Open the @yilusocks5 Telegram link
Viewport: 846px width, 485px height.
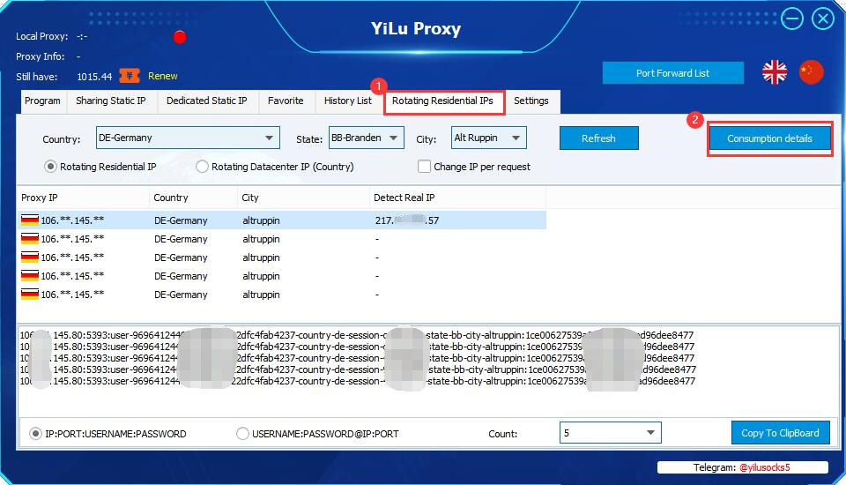tap(765, 467)
